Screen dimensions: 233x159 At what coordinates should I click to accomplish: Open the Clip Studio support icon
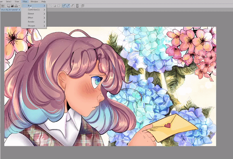[83, 6]
